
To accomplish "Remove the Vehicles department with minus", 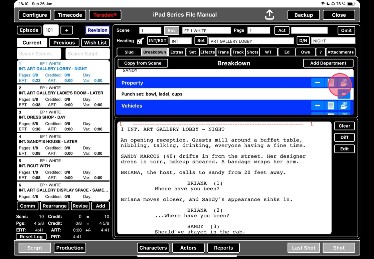I will click(x=318, y=106).
